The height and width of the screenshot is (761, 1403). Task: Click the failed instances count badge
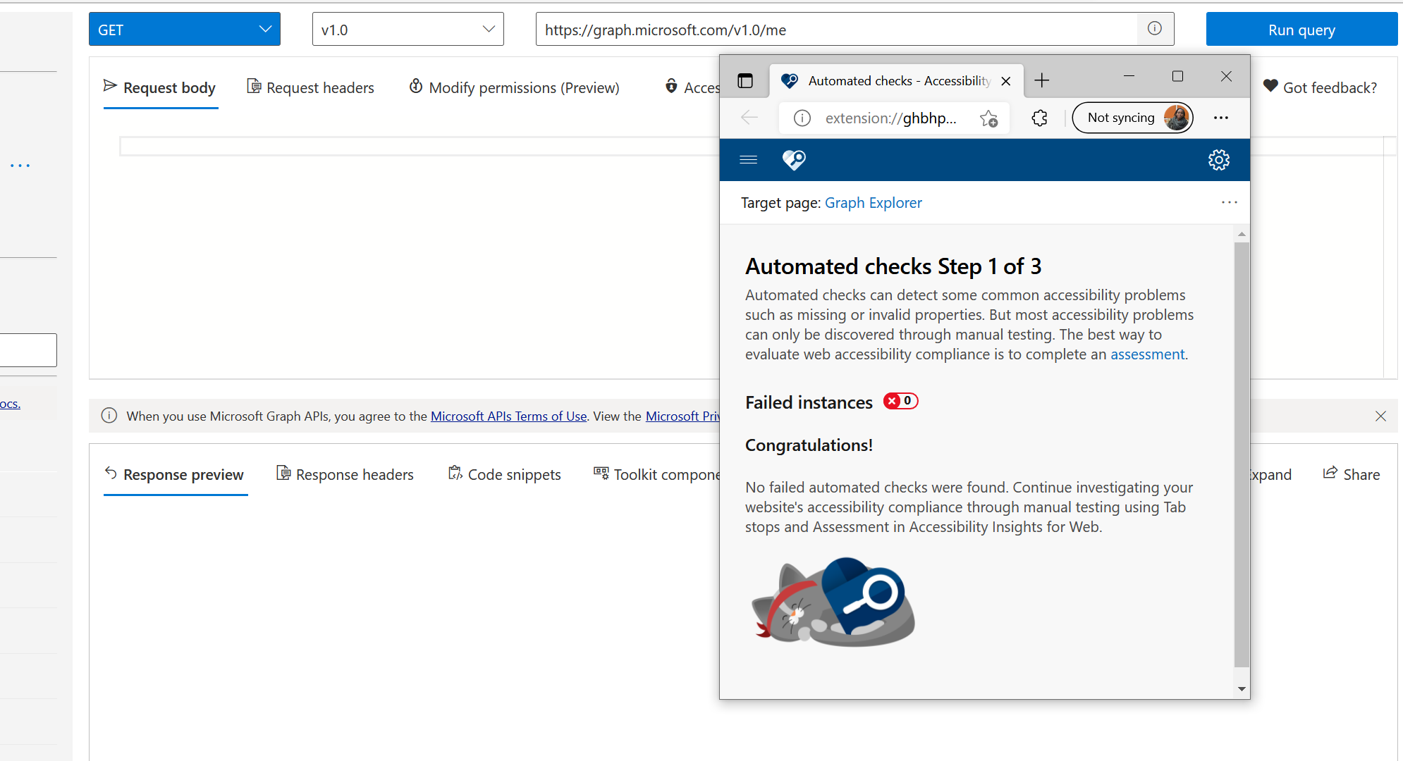click(901, 401)
